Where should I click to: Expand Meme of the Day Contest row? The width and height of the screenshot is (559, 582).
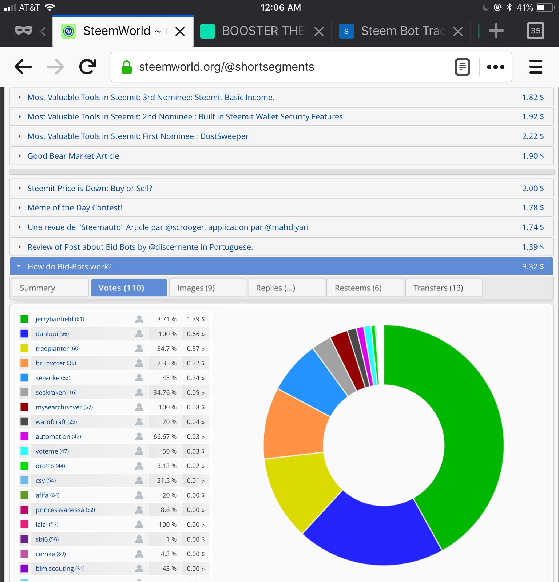pyautogui.click(x=281, y=208)
